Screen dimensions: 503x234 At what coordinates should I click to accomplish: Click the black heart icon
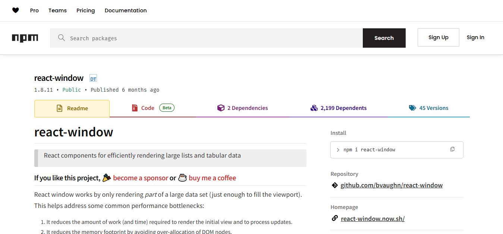tap(15, 10)
